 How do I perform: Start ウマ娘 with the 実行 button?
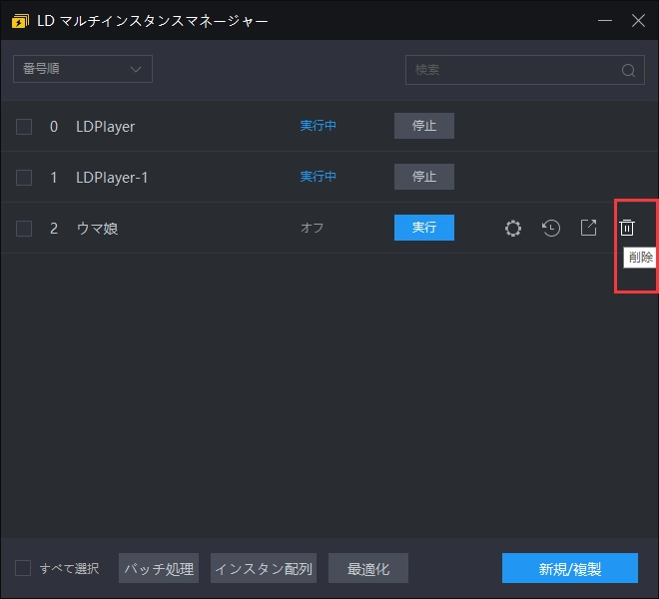coord(424,228)
